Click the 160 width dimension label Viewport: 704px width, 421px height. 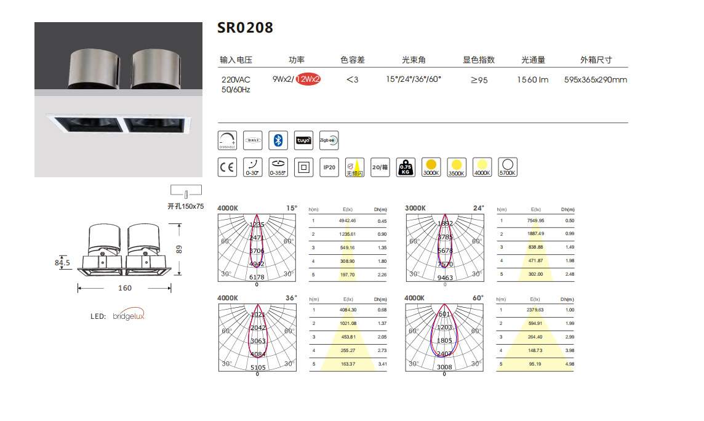pos(125,288)
